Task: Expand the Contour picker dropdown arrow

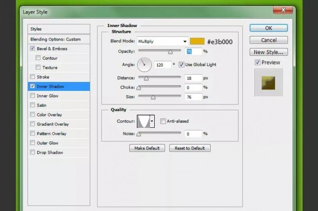Action: click(x=152, y=121)
